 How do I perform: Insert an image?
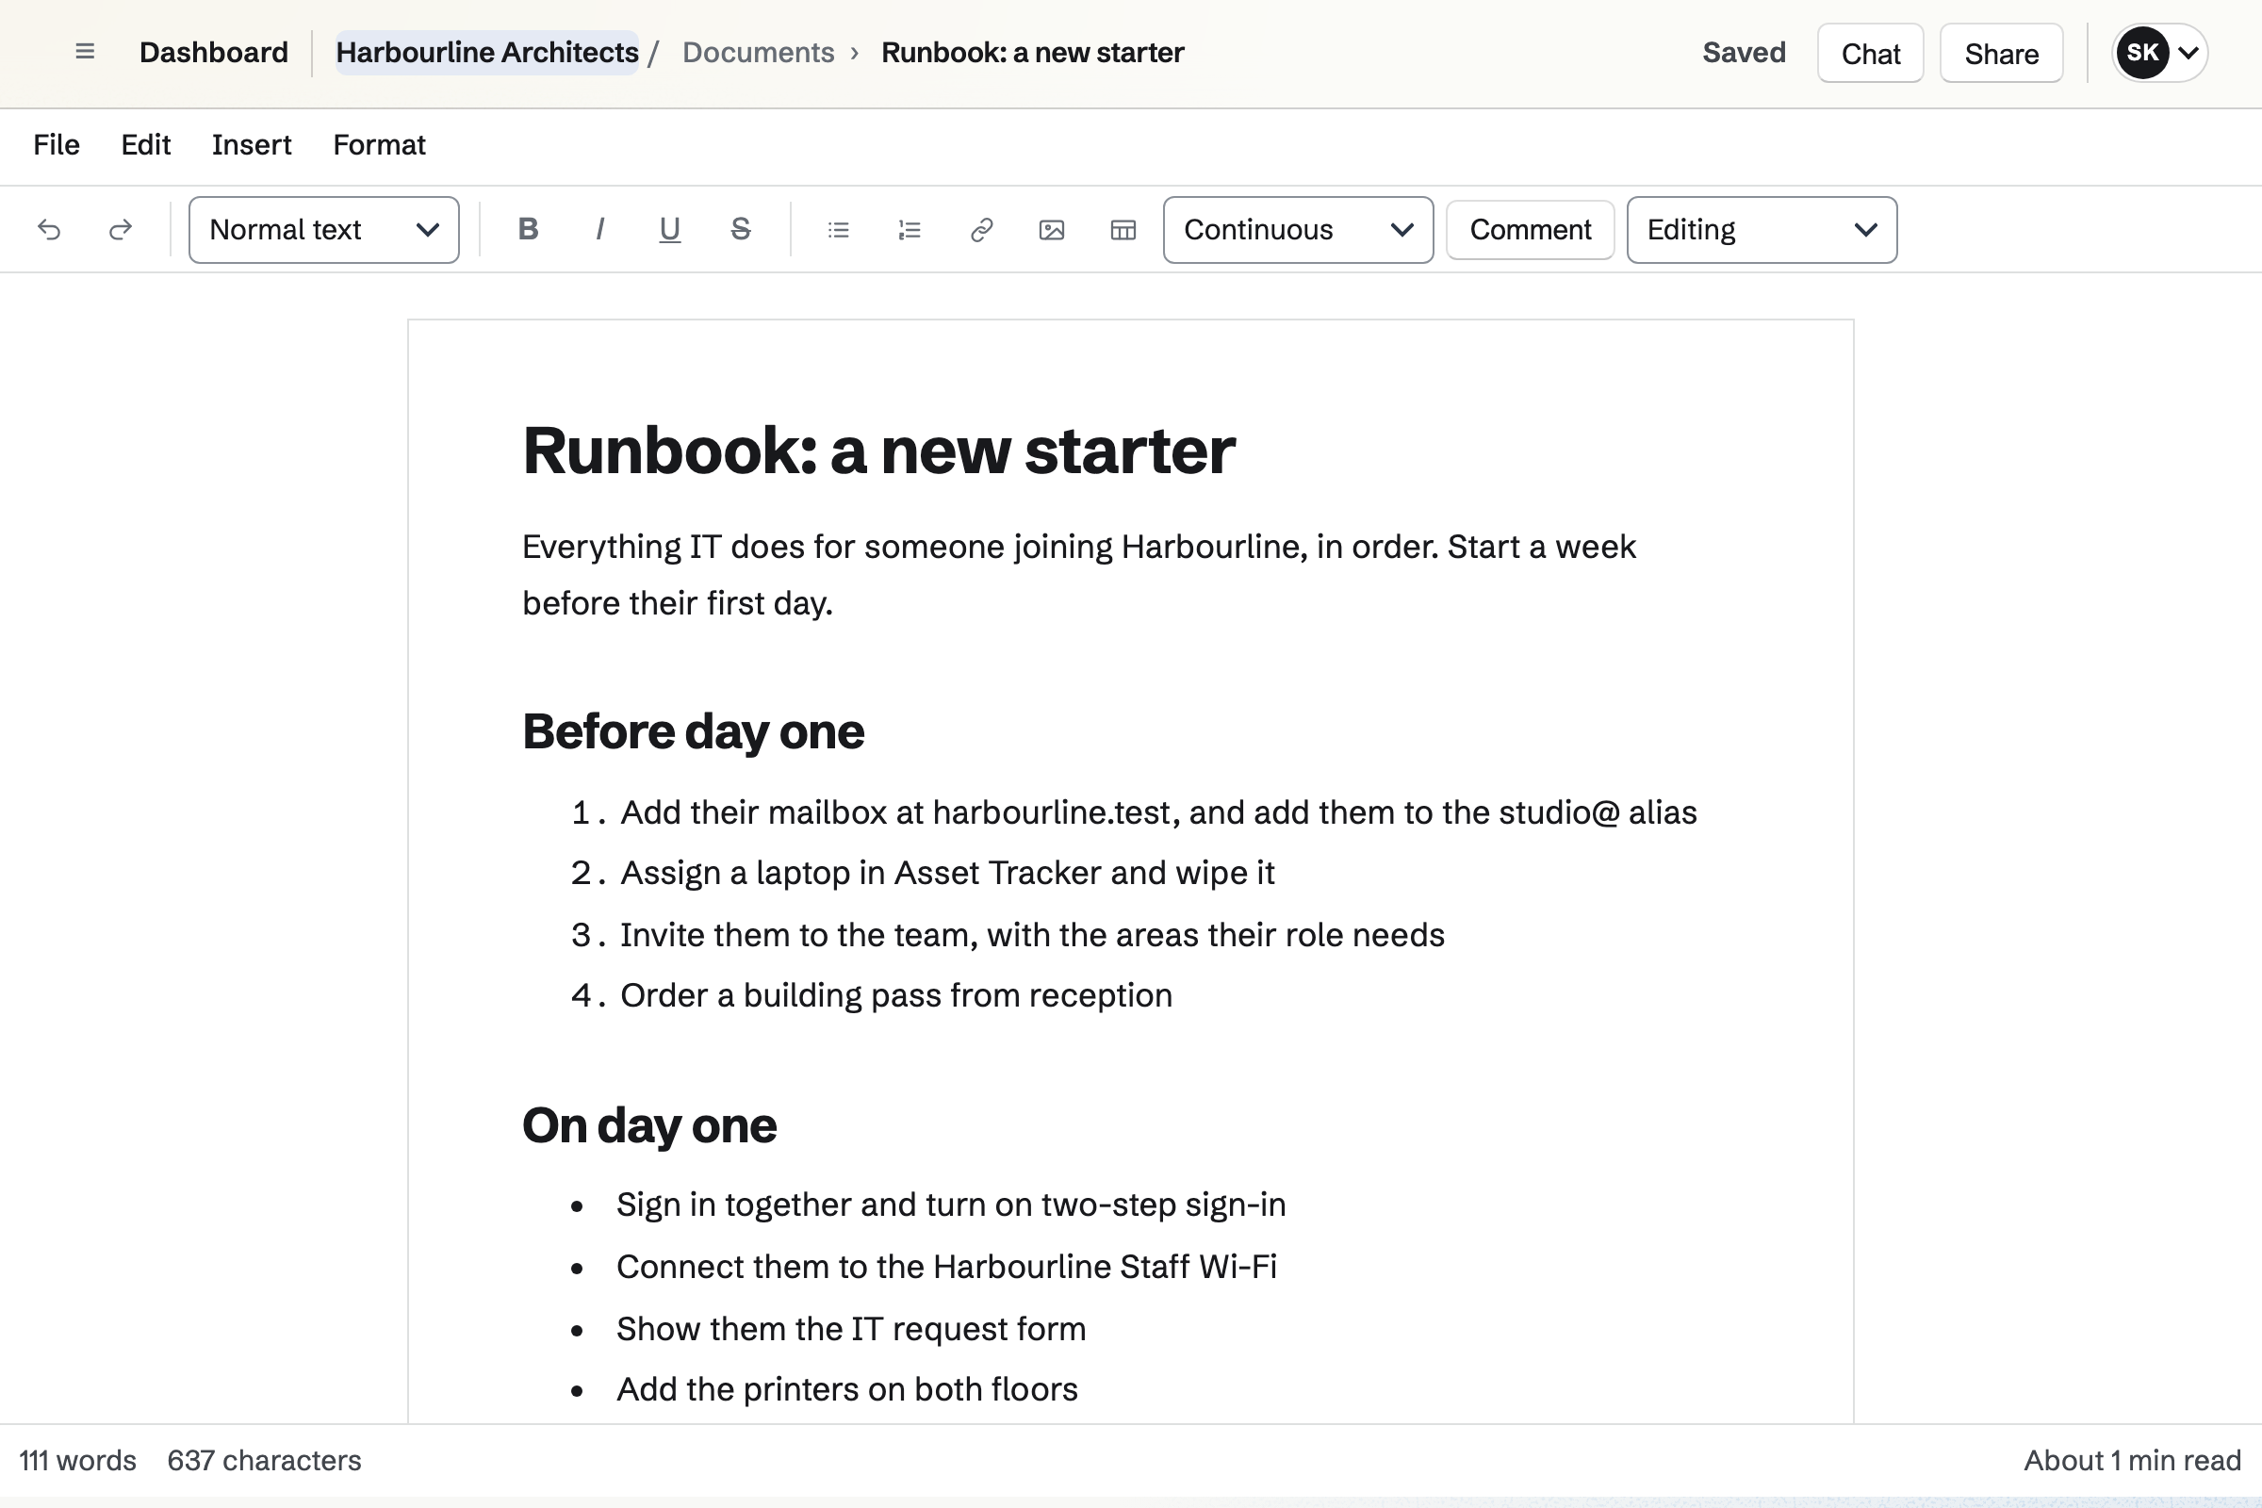(1052, 230)
